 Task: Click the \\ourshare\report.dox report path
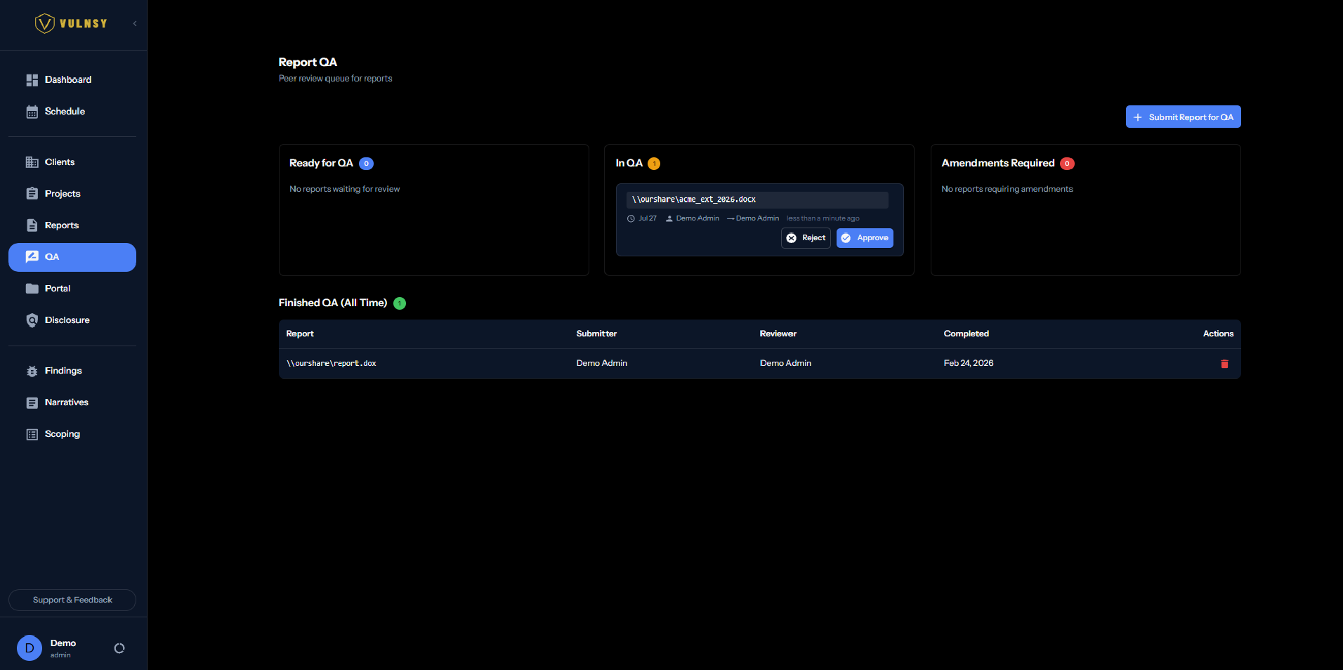point(332,363)
